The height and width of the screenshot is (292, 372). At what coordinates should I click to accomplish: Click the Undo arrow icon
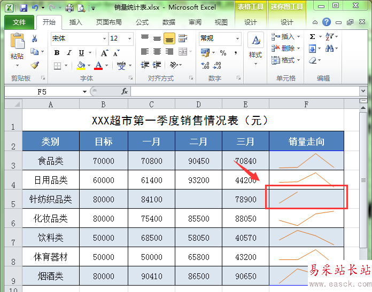(35, 8)
